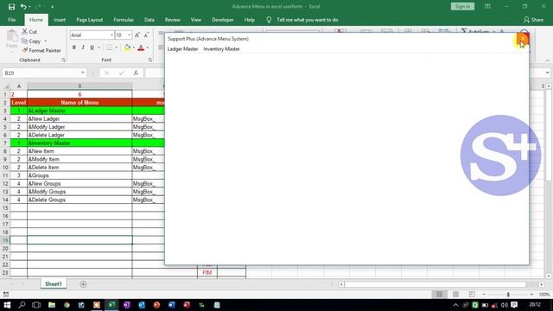Activate the Format Painter
Screen dimensions: 553x311
41,50
